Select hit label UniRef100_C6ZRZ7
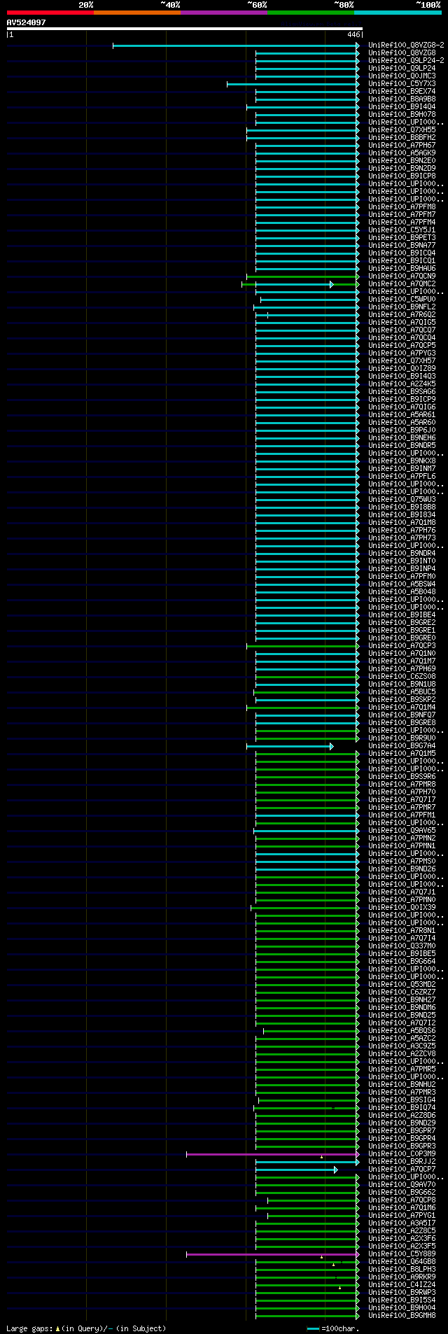The height and width of the screenshot is (1334, 448). [402, 992]
